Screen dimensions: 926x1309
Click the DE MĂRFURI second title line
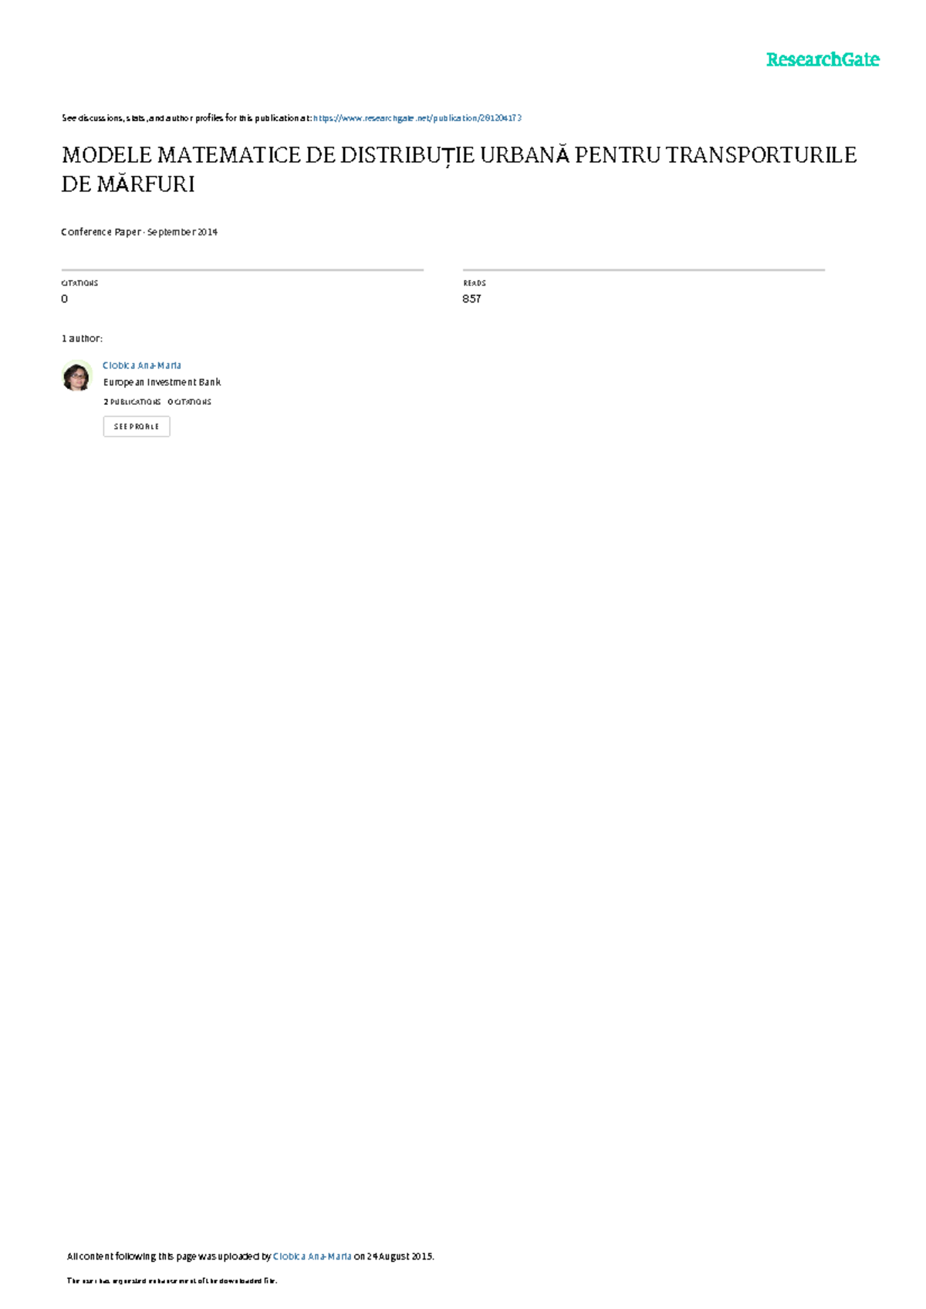coord(128,184)
